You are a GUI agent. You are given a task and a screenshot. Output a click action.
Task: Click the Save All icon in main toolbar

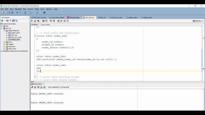point(12,12)
